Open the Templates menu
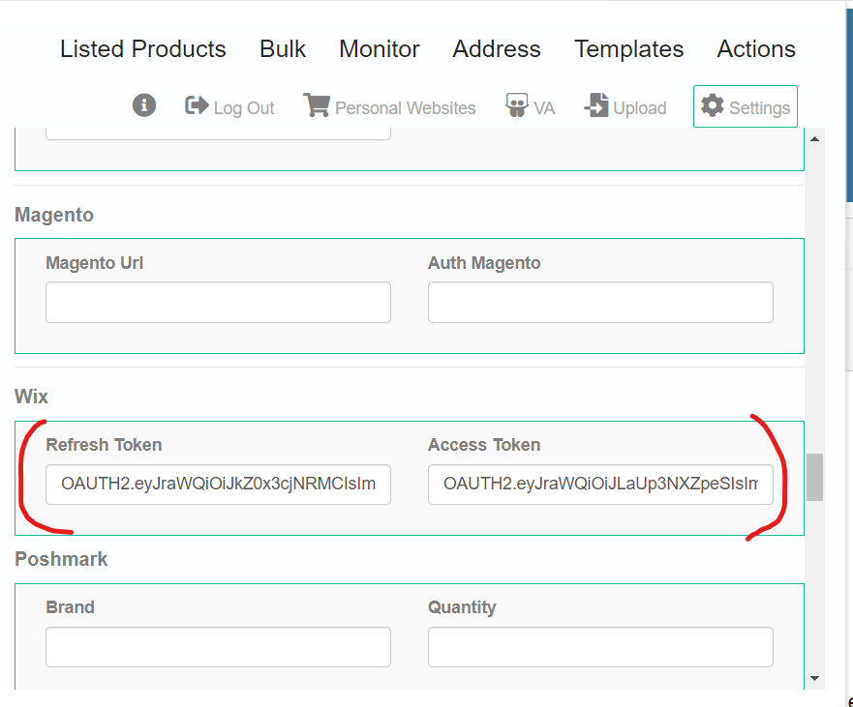853x707 pixels. coord(629,49)
